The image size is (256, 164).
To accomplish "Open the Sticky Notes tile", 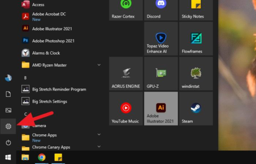I will (x=196, y=10).
